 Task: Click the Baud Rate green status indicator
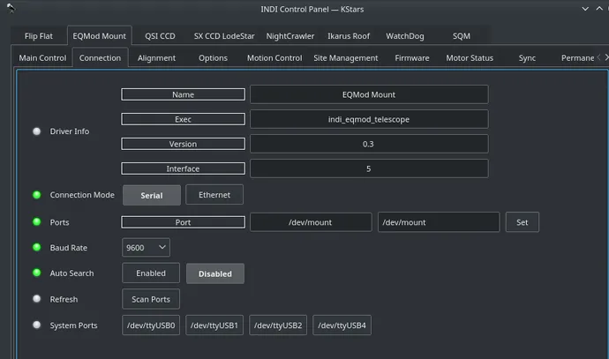(37, 247)
